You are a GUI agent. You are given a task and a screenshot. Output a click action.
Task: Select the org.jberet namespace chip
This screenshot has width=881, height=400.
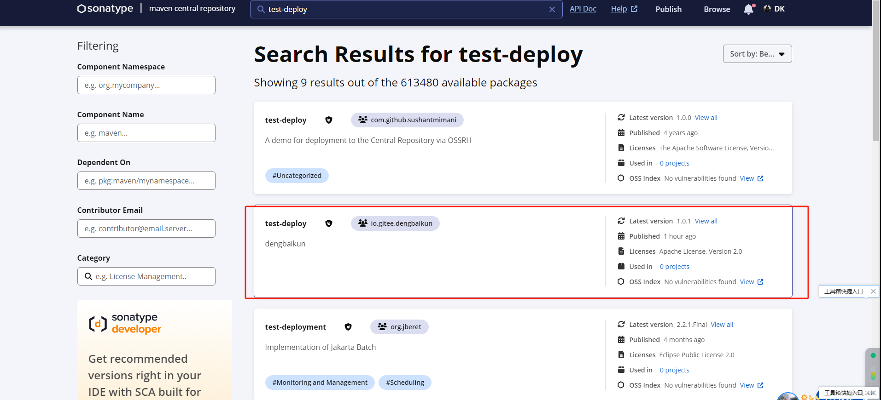coord(399,327)
